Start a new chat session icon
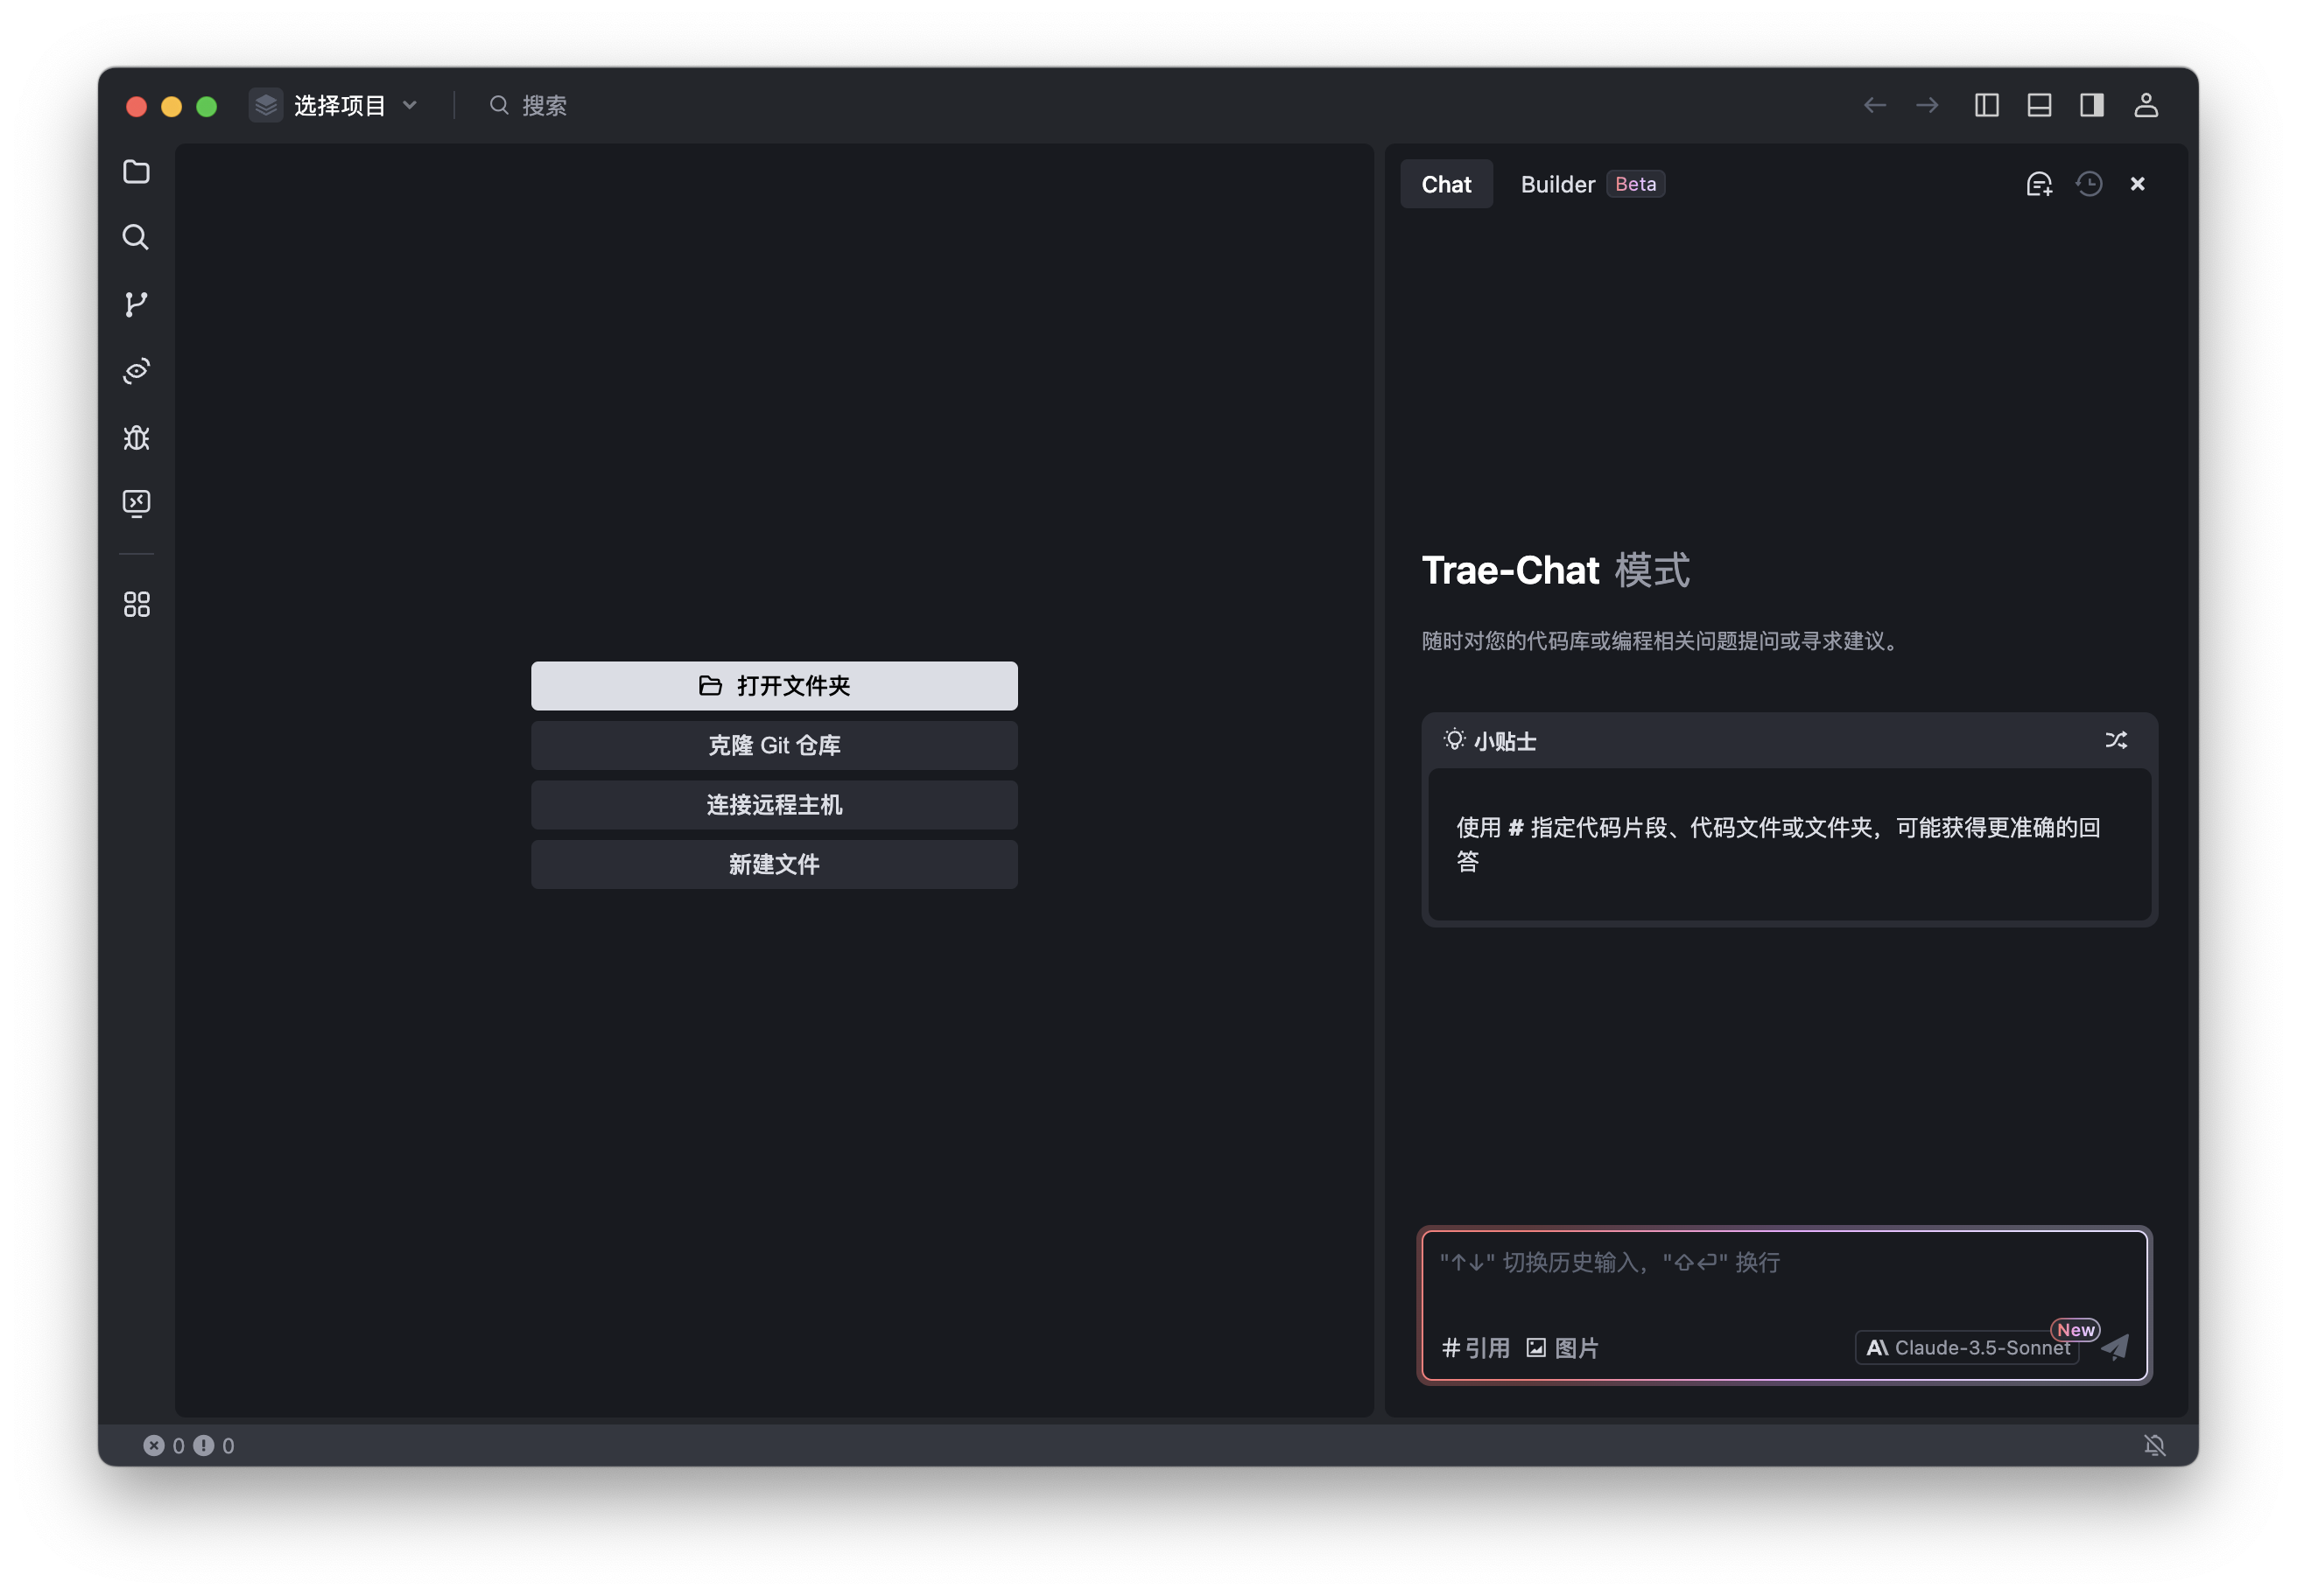Image resolution: width=2297 pixels, height=1596 pixels. pos(2039,184)
